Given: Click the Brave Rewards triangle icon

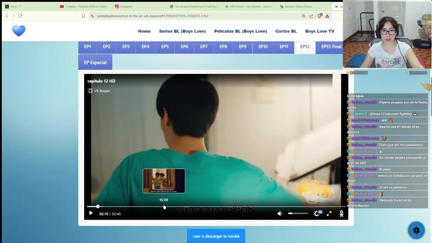Looking at the screenshot, I should coord(327,16).
